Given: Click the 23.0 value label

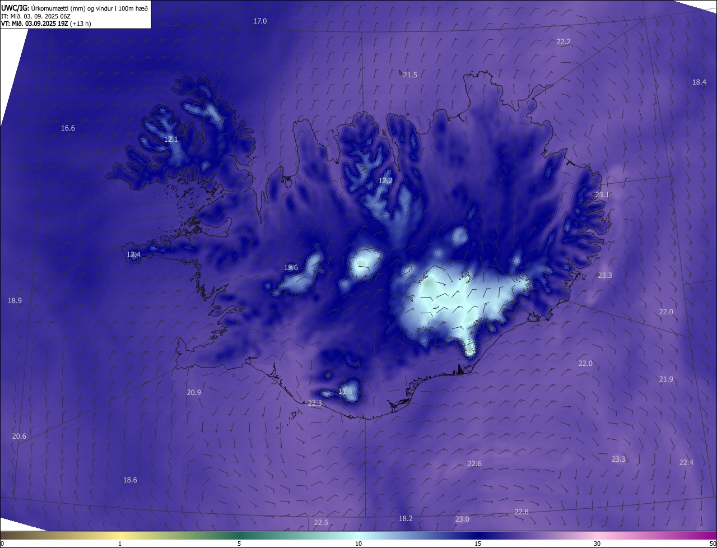Looking at the screenshot, I should pyautogui.click(x=462, y=519).
